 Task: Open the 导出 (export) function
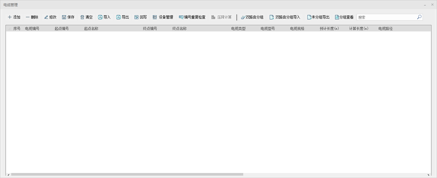[123, 17]
